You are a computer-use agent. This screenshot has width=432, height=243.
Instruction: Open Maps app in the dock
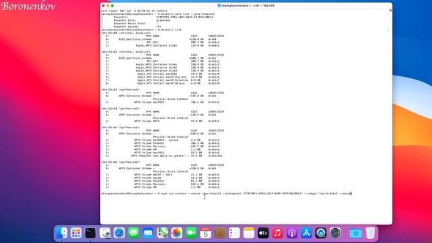[163, 233]
